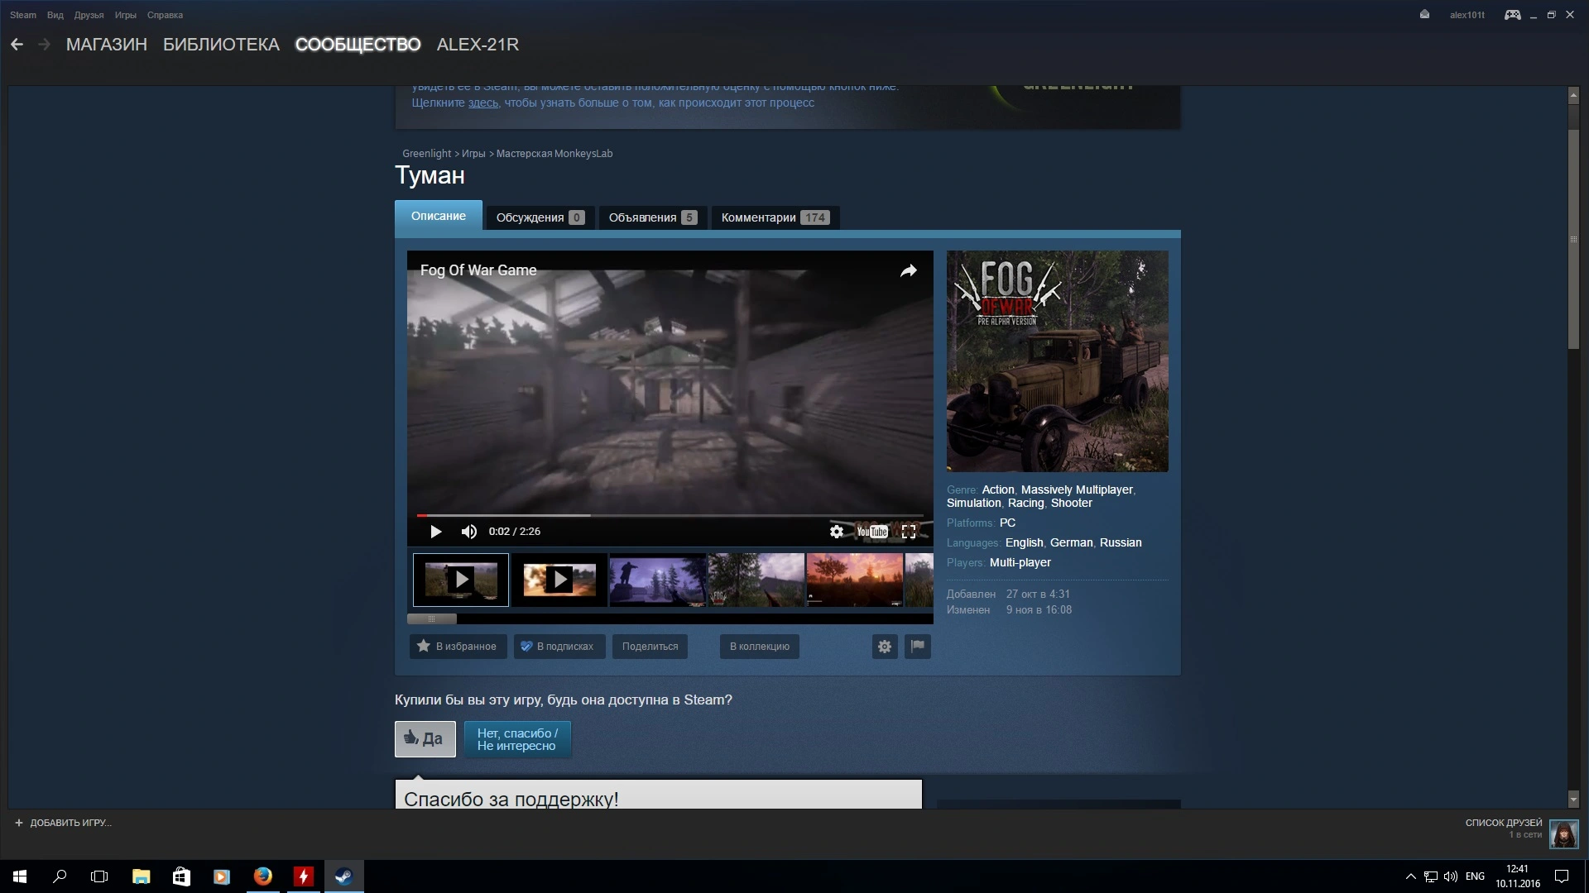Open СООБЩЕСТВО section
The image size is (1589, 893).
click(358, 45)
